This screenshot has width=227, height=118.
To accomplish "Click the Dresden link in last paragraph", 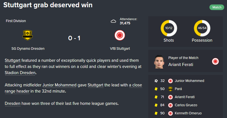I will tap(13, 103).
